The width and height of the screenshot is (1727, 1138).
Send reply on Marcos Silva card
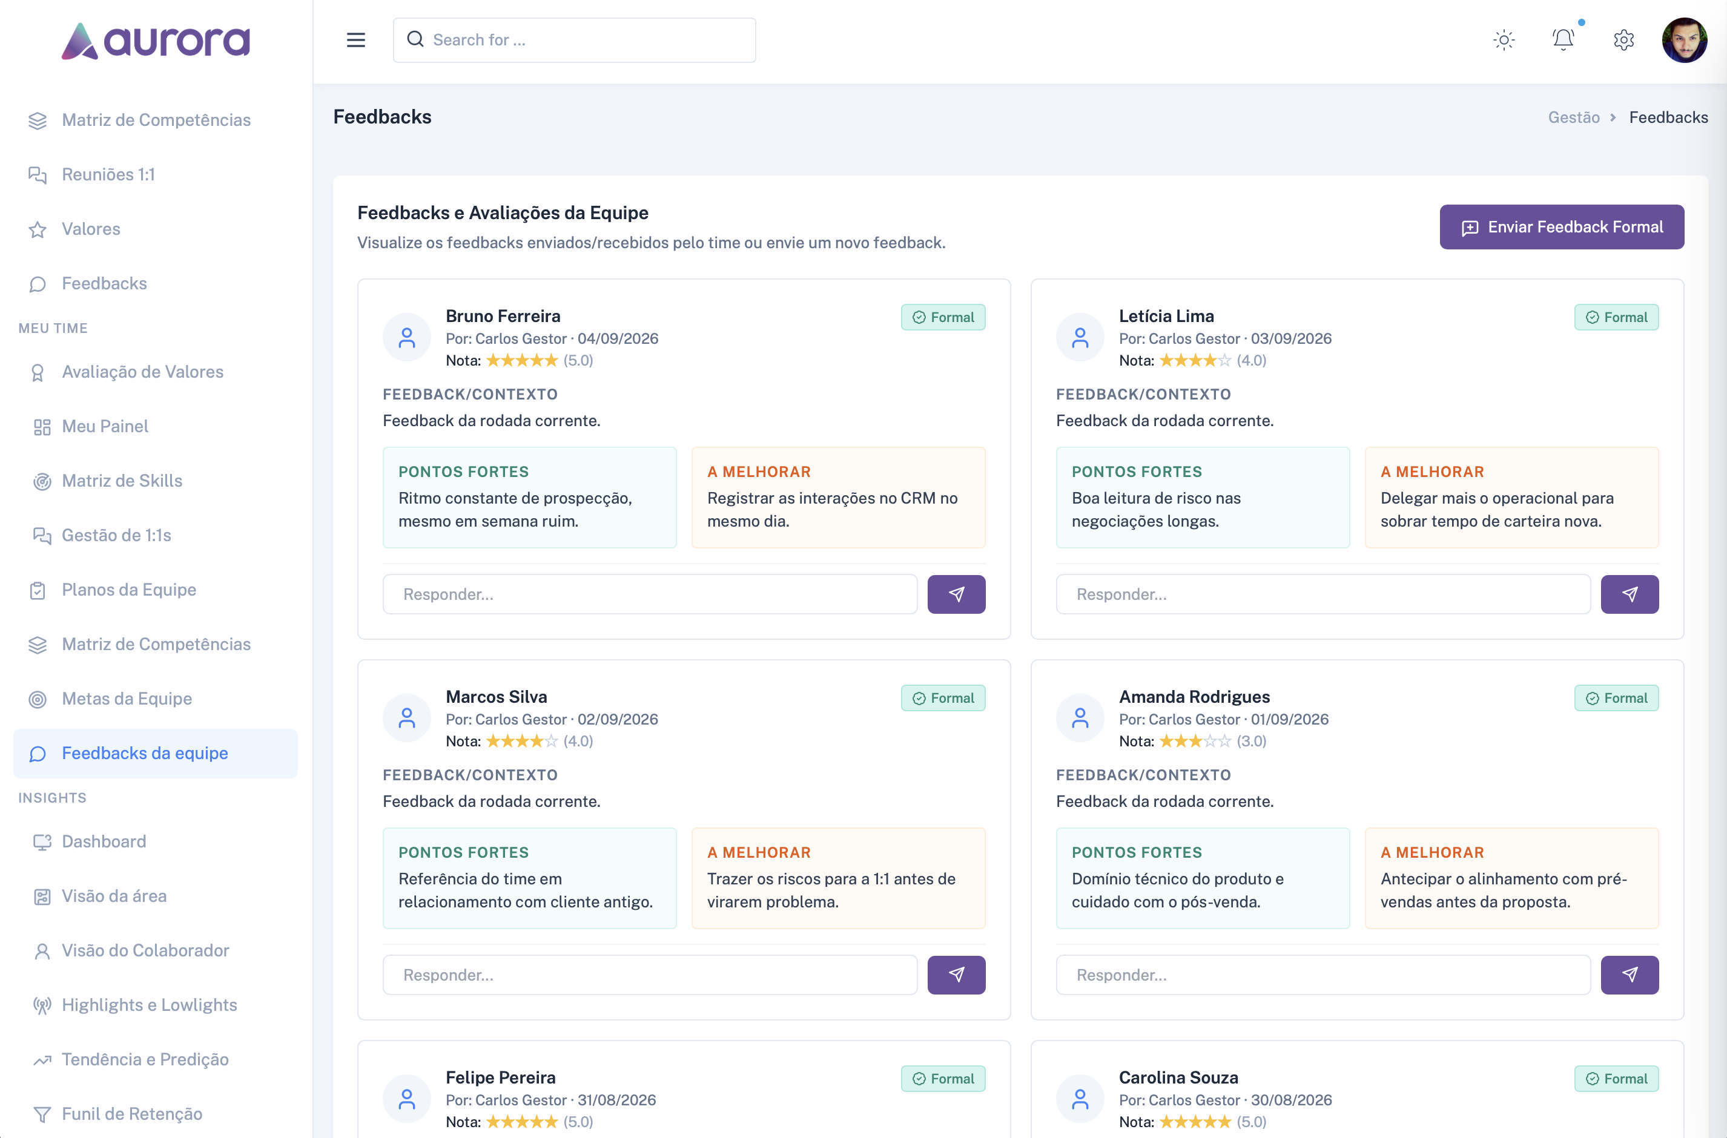pyautogui.click(x=956, y=975)
